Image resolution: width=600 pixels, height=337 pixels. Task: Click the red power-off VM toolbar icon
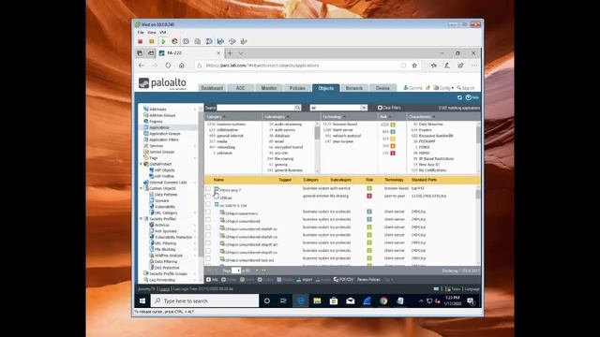coord(141,41)
